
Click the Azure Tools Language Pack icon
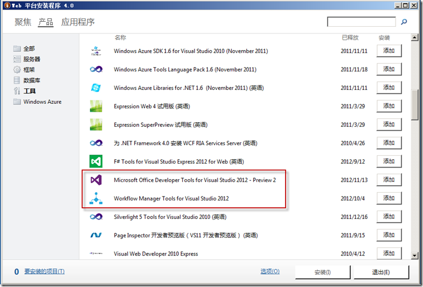pos(96,70)
